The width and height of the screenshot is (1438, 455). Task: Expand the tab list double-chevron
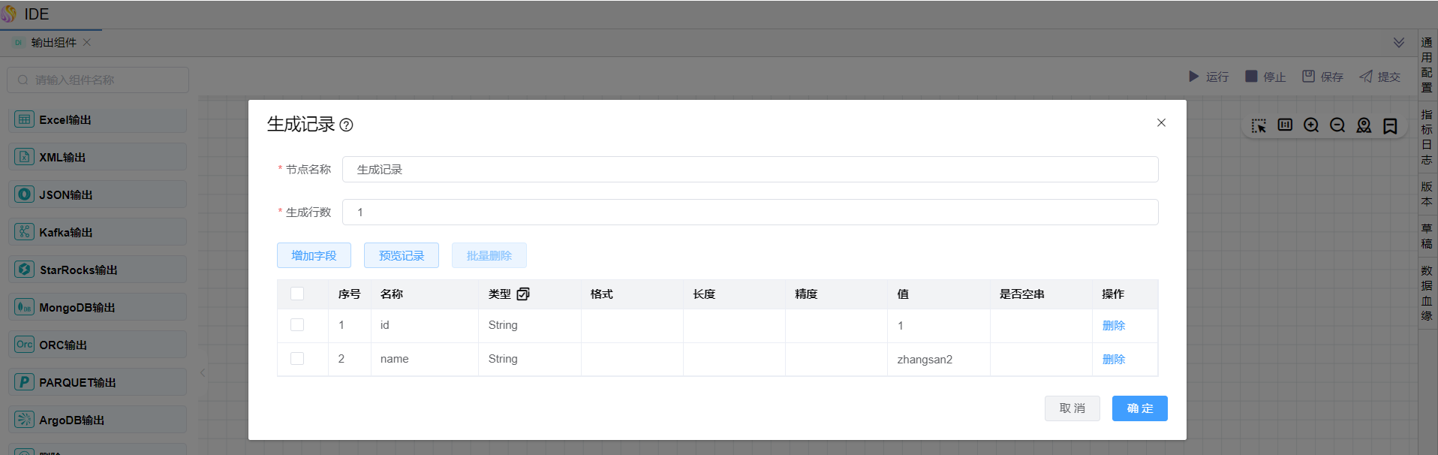click(x=1399, y=43)
